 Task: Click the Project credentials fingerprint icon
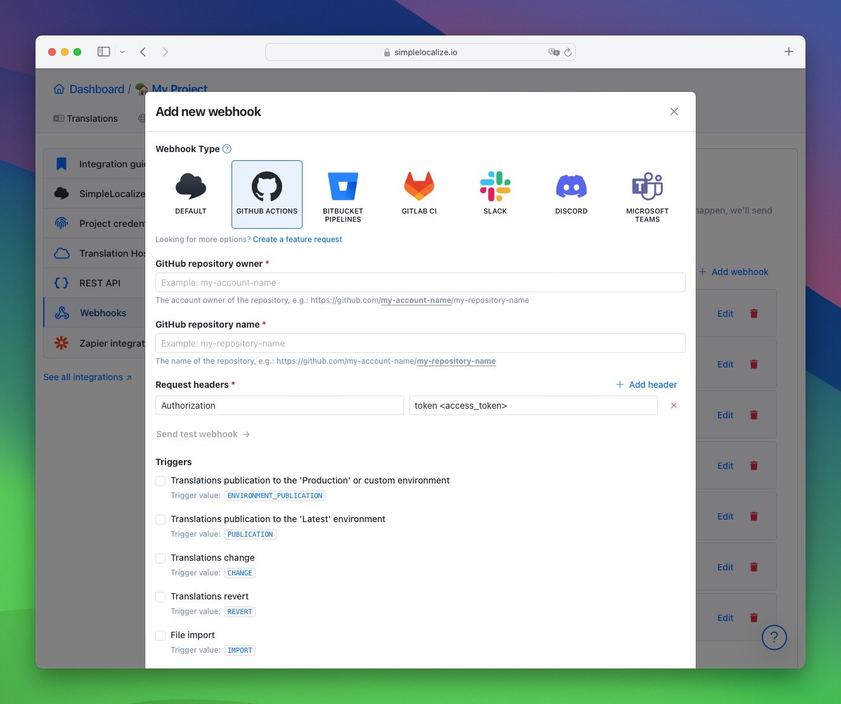pos(62,223)
